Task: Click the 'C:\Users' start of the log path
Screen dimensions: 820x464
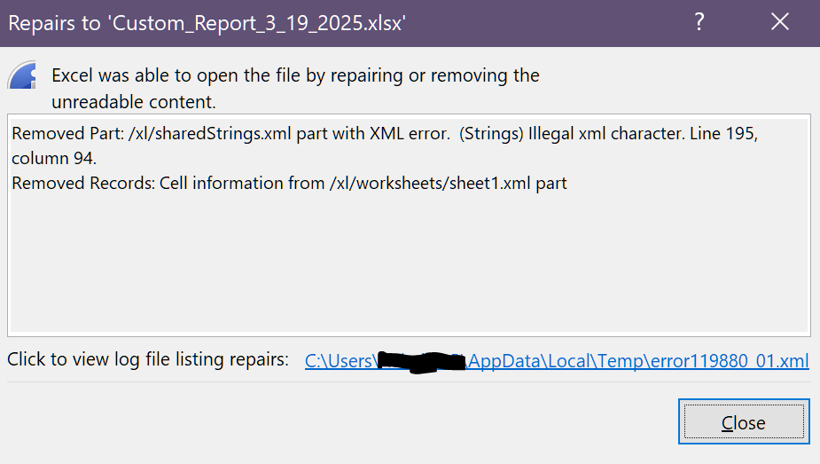Action: pyautogui.click(x=340, y=361)
